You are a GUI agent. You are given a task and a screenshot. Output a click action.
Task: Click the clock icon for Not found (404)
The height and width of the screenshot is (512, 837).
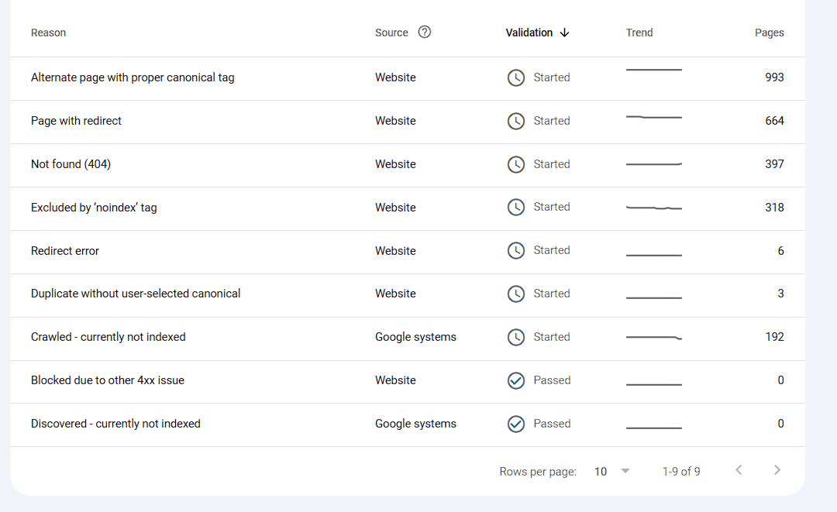click(x=515, y=164)
